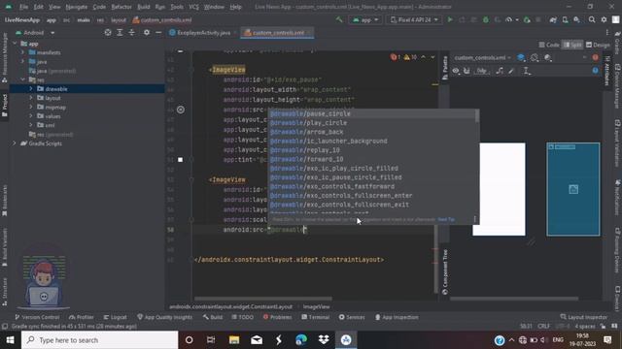This screenshot has height=349, width=622.
Task: Select design surface layers icon
Action: [x=521, y=58]
